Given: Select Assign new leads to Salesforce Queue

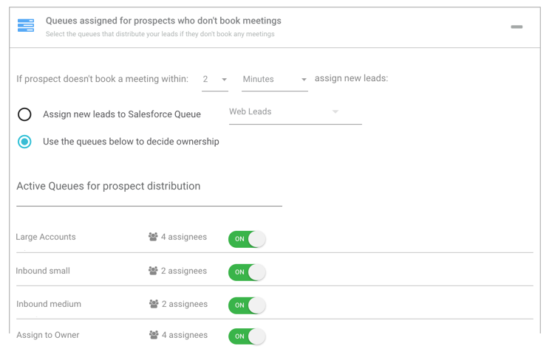Looking at the screenshot, I should (24, 114).
